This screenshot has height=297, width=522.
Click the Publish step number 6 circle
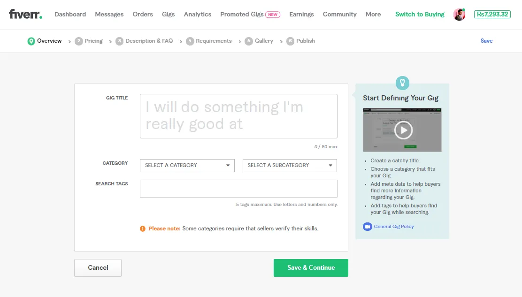290,41
